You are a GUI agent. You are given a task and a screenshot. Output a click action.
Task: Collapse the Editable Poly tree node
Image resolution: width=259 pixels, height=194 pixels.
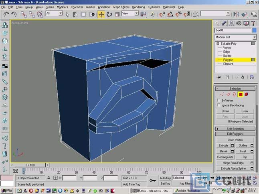pos(218,43)
